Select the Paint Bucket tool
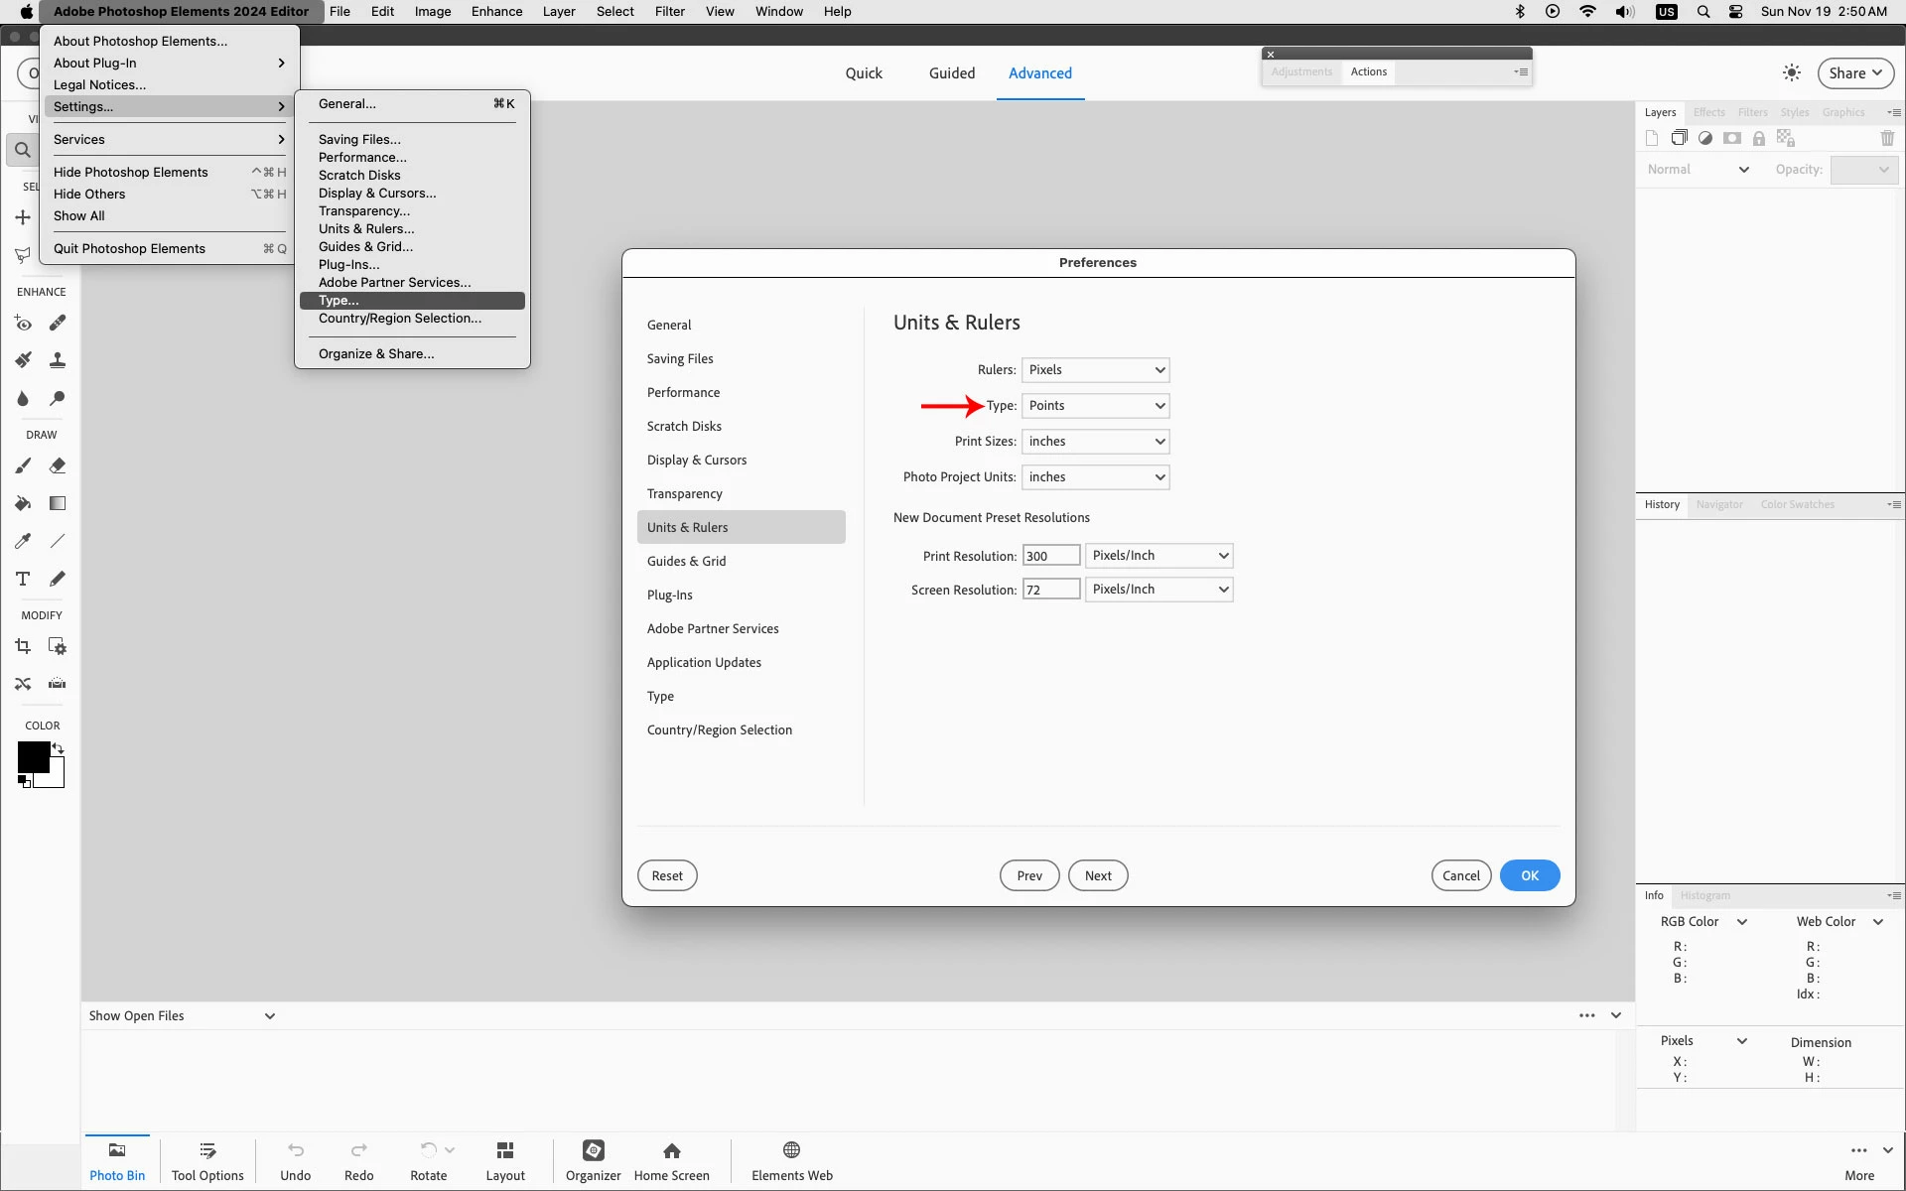 (x=23, y=503)
